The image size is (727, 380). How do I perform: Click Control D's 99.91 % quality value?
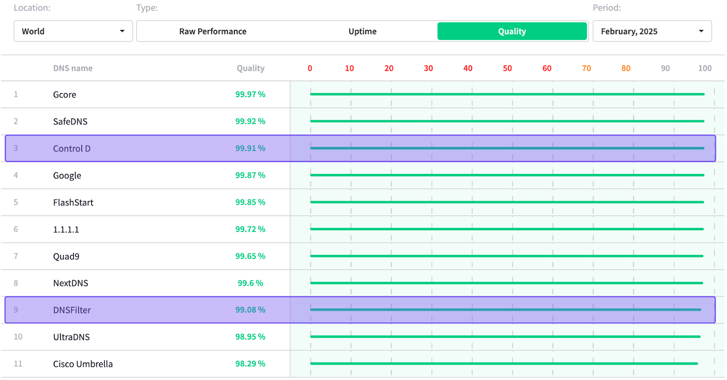250,148
